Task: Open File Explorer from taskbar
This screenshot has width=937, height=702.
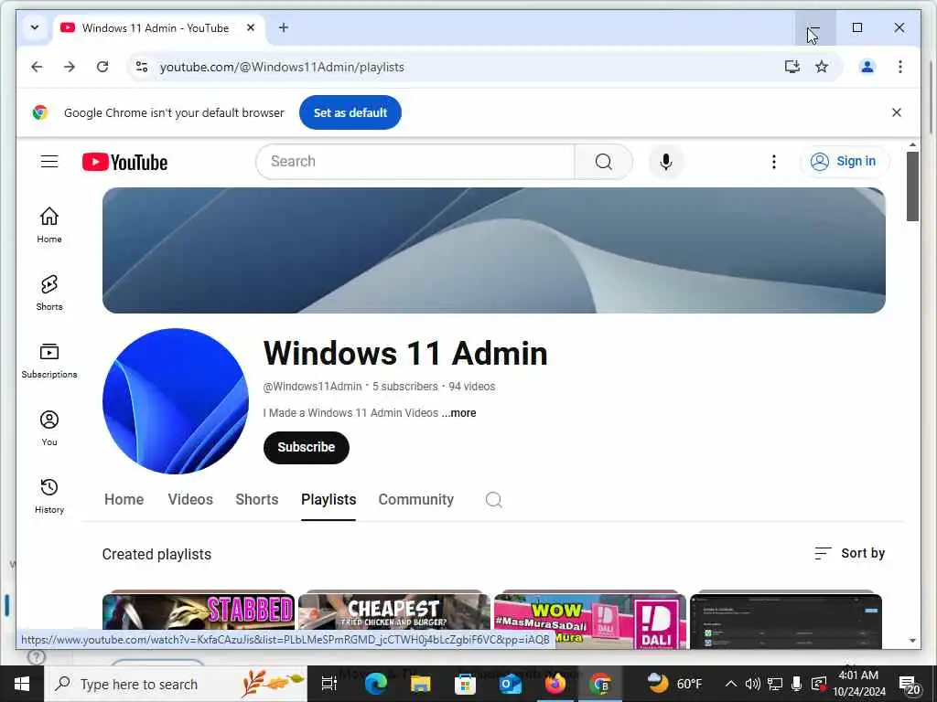Action: tap(420, 684)
